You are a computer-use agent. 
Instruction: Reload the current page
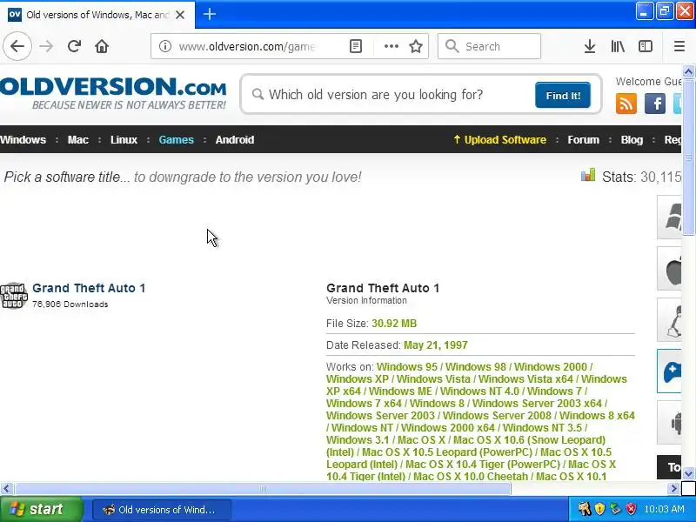[x=74, y=46]
